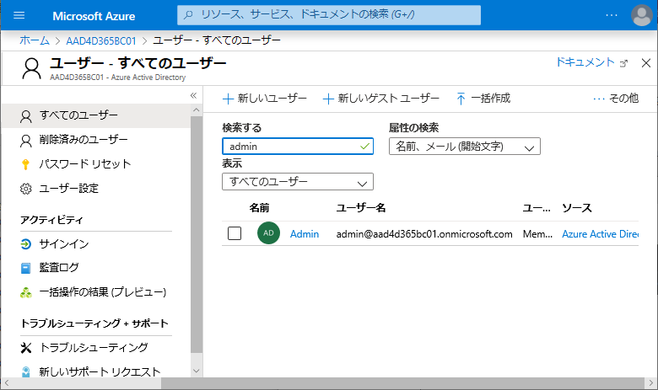The width and height of the screenshot is (658, 390).
Task: Click the トラブルシューティング wrench icon
Action: tap(25, 348)
